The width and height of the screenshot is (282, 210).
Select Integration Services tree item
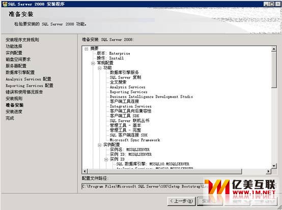(131, 106)
